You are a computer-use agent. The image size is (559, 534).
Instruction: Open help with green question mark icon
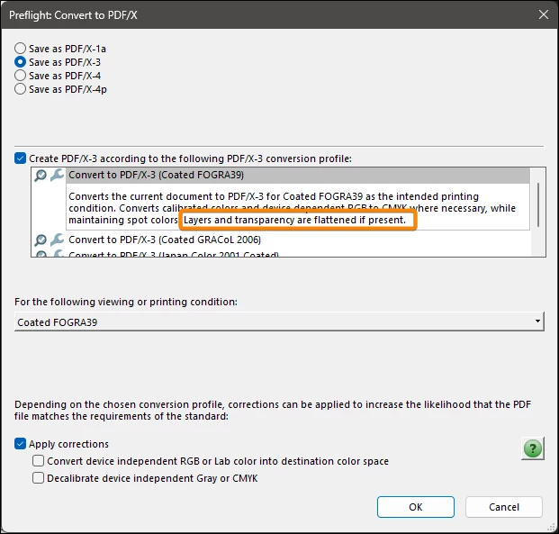[x=533, y=448]
